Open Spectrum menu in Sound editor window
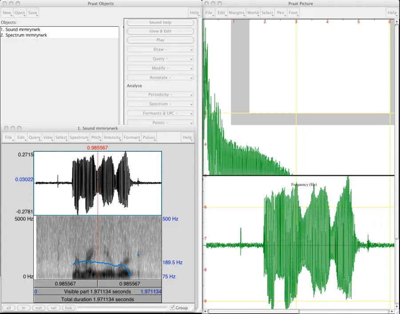The height and width of the screenshot is (314, 400). 79,138
